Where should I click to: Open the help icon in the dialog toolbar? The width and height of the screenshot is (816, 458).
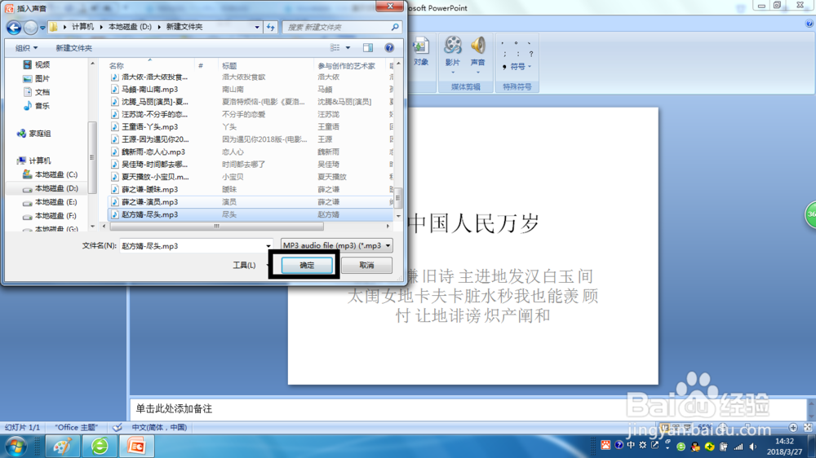tap(389, 48)
